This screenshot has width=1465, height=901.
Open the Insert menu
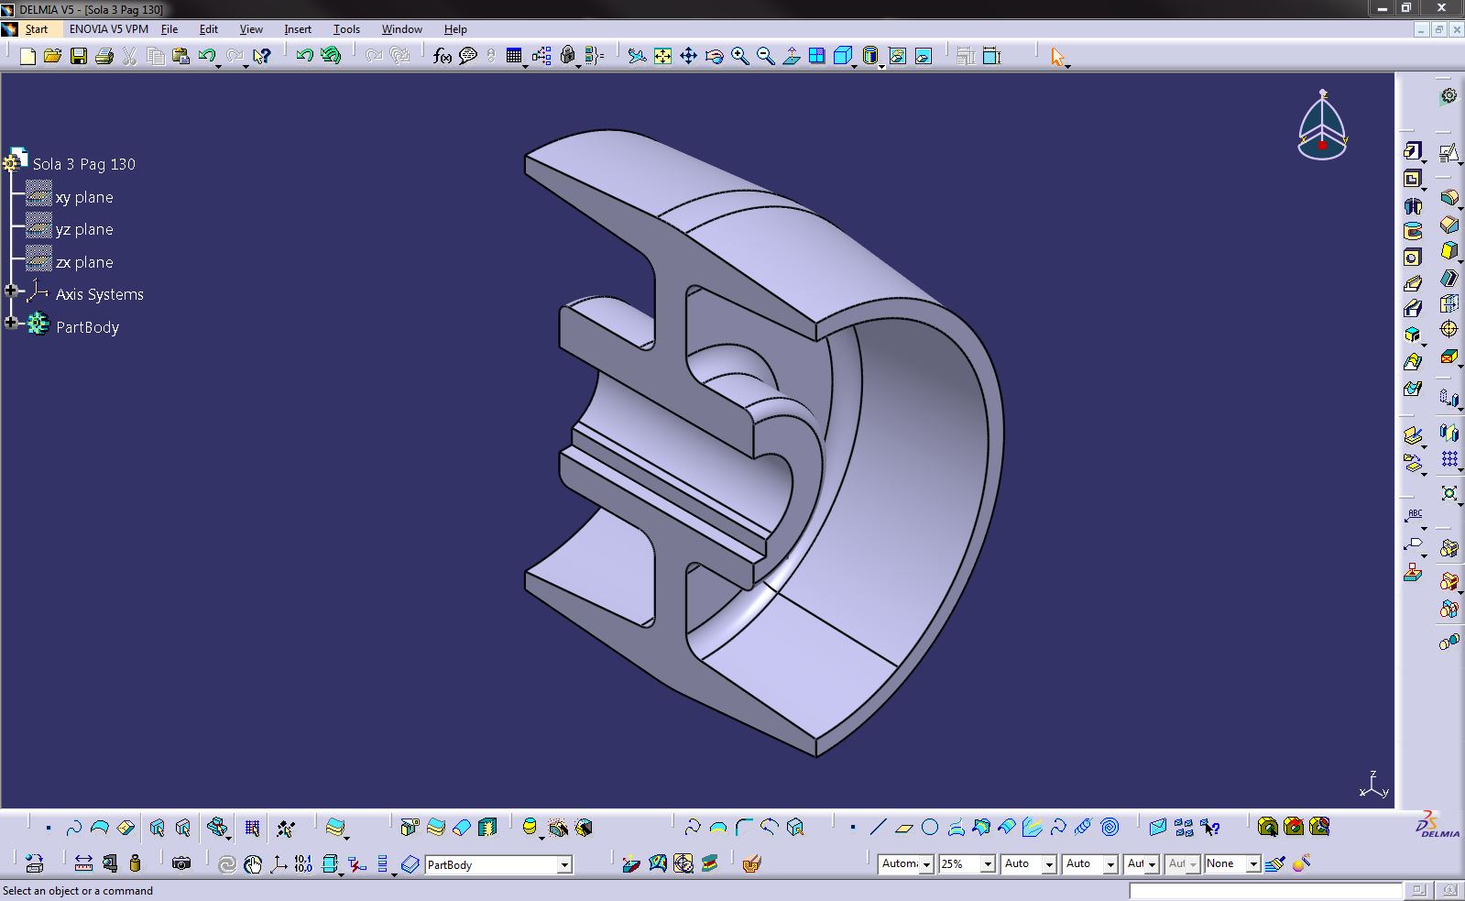click(x=298, y=29)
